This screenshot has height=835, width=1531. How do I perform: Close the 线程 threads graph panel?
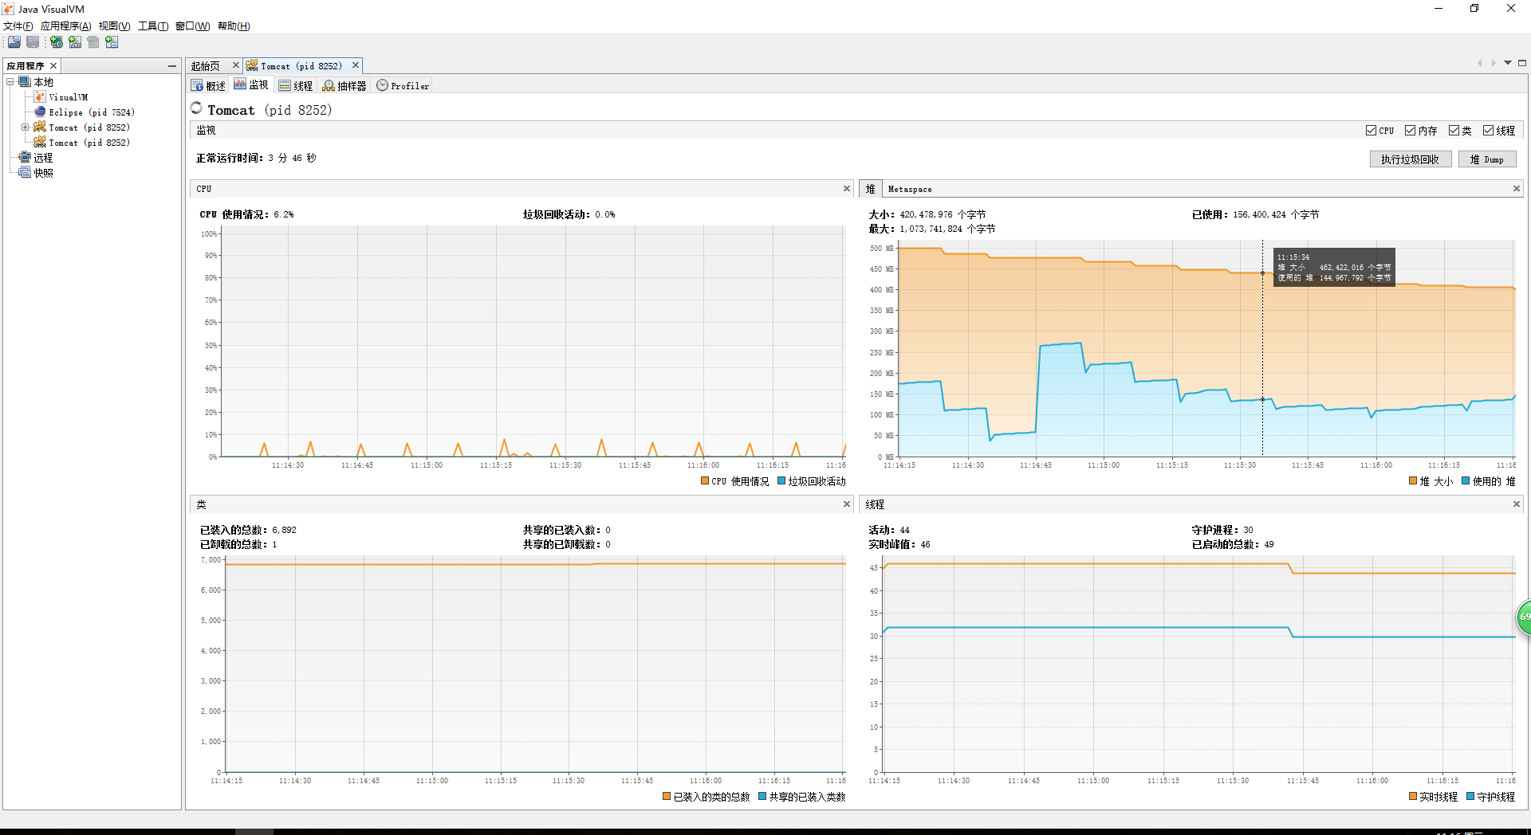[x=1517, y=504]
